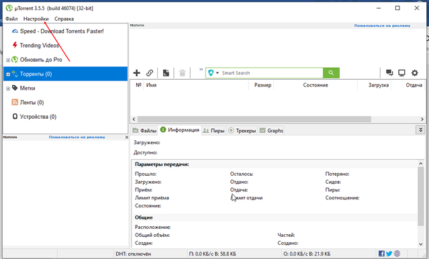
Task: Select Торренты (0) in sidebar
Action: tap(65, 74)
